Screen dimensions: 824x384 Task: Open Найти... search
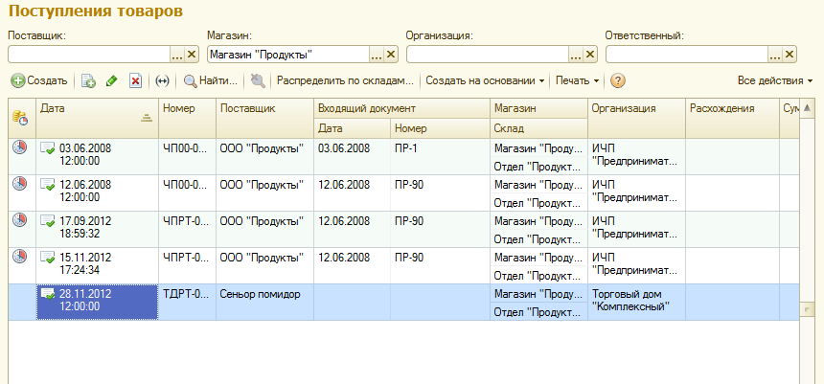coord(210,80)
